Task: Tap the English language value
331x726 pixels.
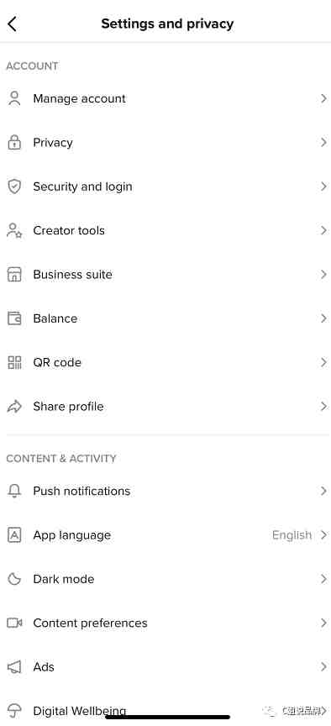Action: click(x=292, y=534)
